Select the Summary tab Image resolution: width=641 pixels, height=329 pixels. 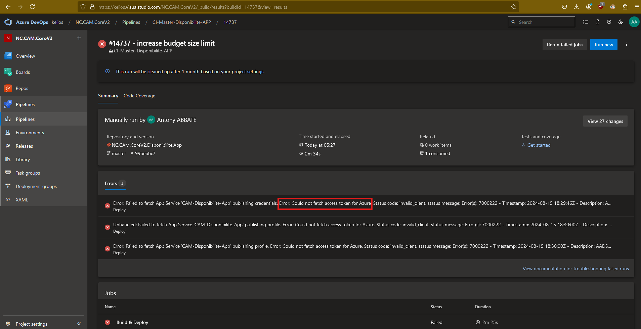108,96
